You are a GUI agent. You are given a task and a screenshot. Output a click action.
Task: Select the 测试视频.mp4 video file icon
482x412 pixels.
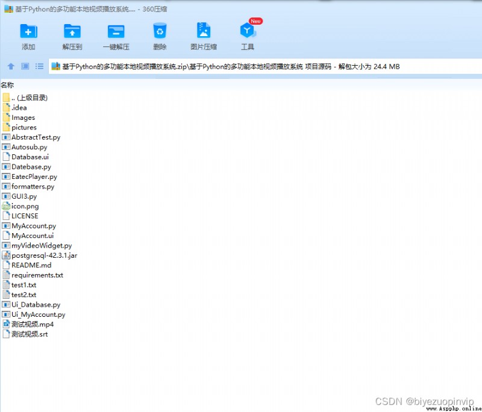click(6, 324)
